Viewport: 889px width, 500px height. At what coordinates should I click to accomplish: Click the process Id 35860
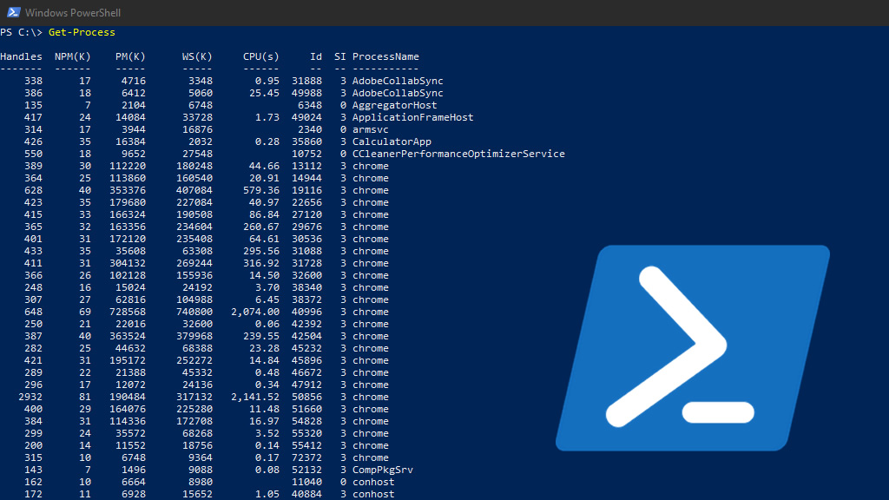(306, 141)
